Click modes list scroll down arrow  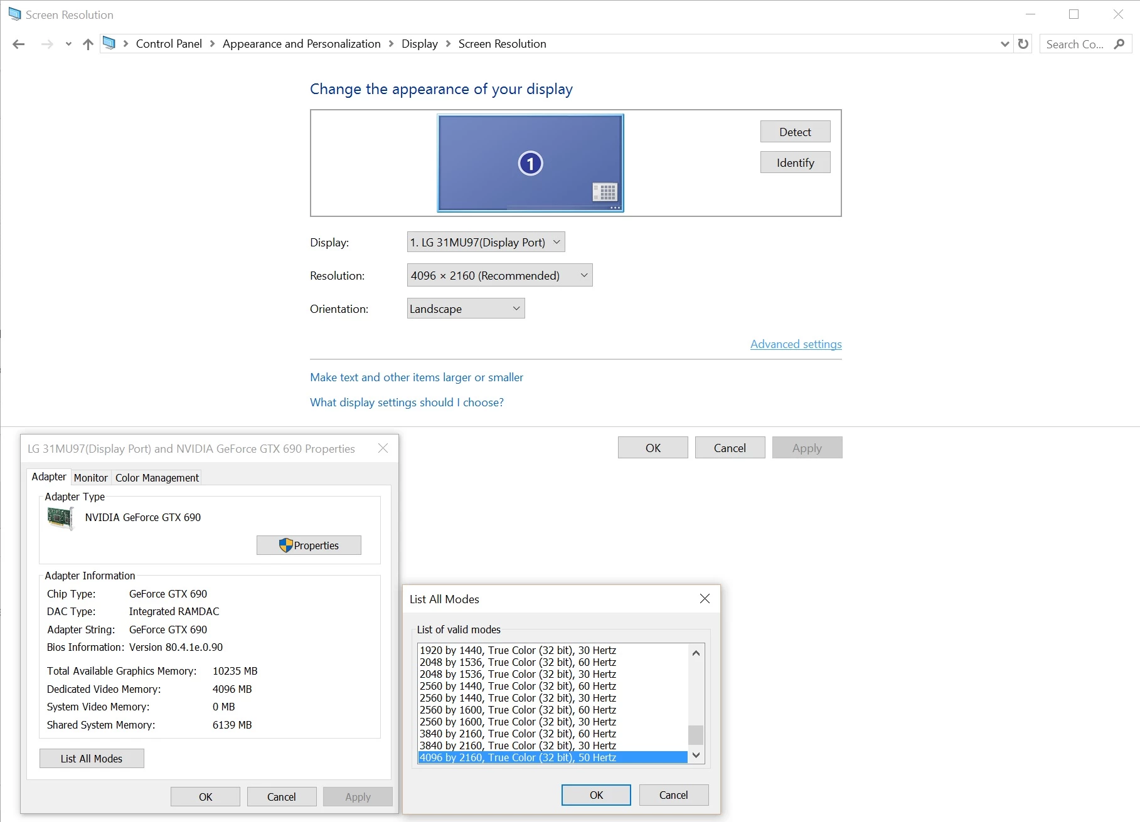tap(696, 756)
